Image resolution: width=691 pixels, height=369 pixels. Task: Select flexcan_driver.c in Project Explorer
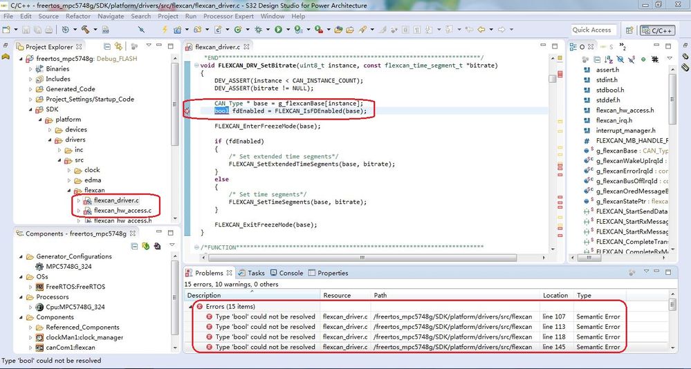tap(116, 200)
